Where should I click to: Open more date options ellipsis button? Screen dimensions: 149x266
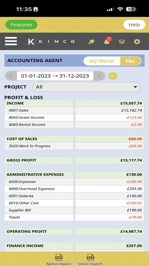coord(113,76)
